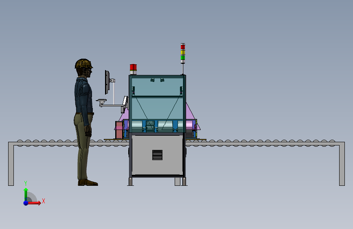Select the left leg of the conveyor
The image size is (353, 229).
click(x=11, y=164)
